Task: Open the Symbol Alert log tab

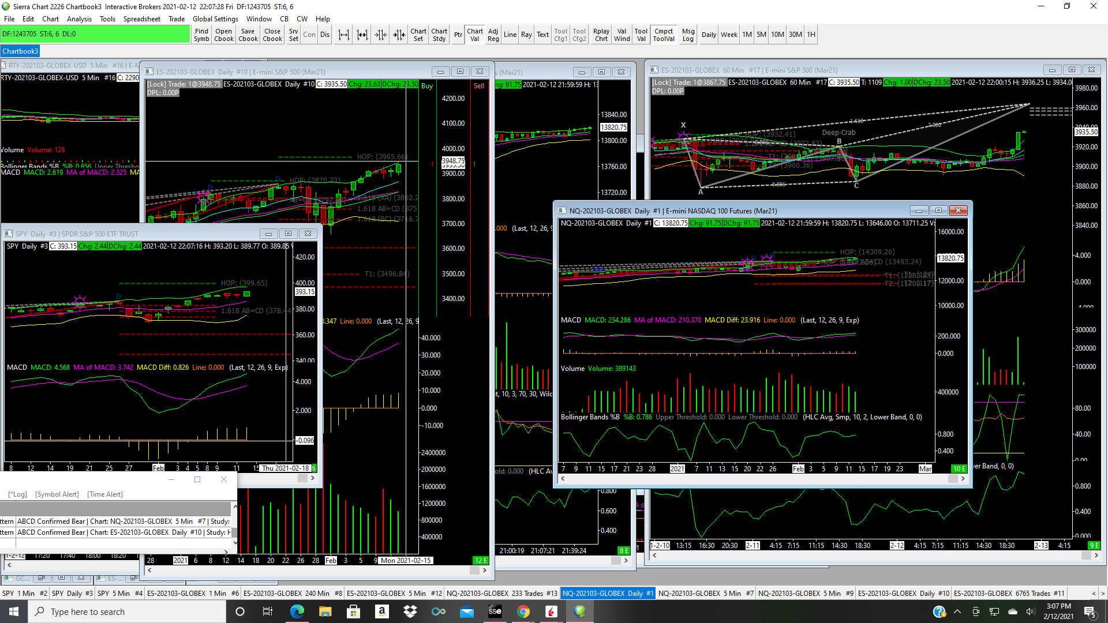Action: click(x=57, y=494)
